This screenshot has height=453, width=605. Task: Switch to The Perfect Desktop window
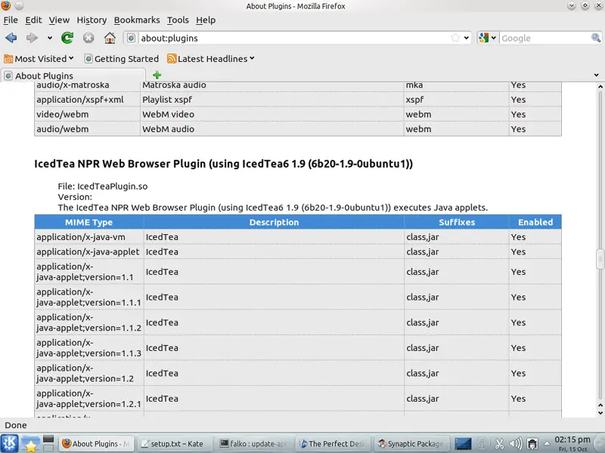[334, 444]
